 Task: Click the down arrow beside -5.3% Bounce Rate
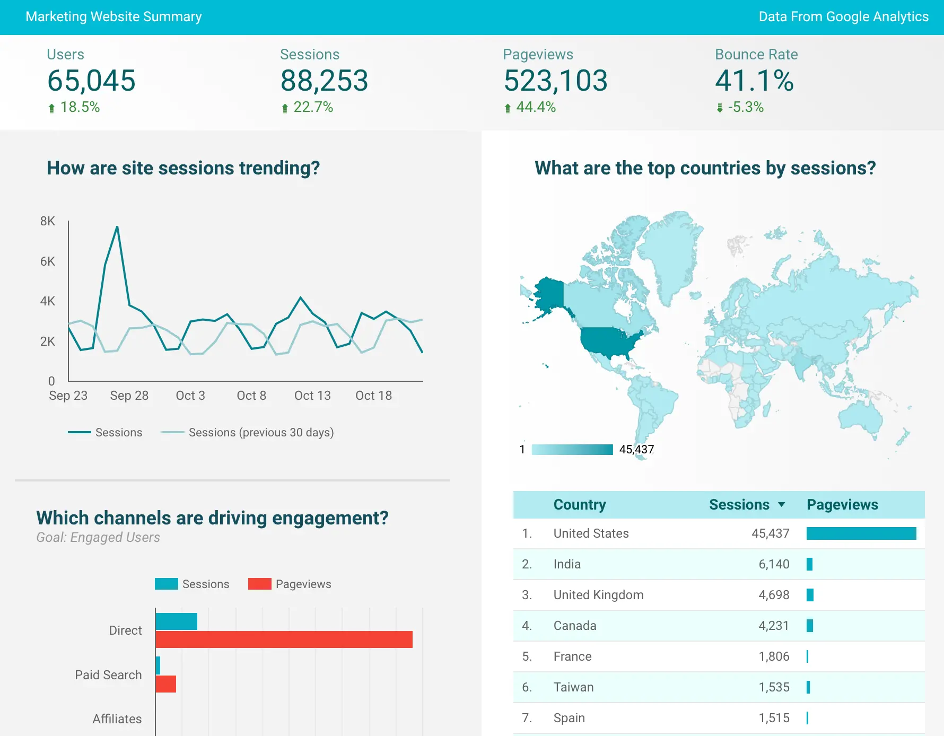[x=720, y=108]
